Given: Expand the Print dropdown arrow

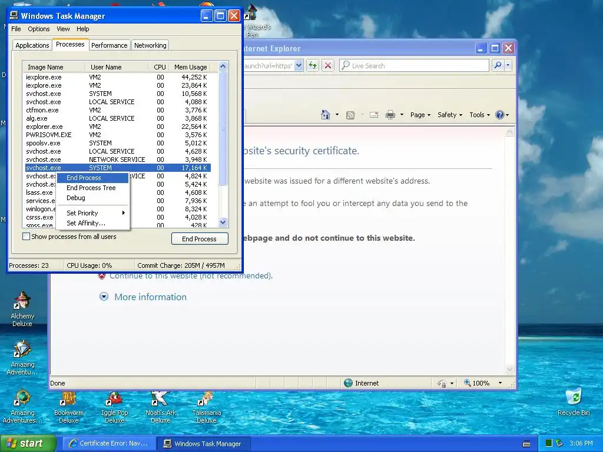Looking at the screenshot, I should click(x=402, y=115).
